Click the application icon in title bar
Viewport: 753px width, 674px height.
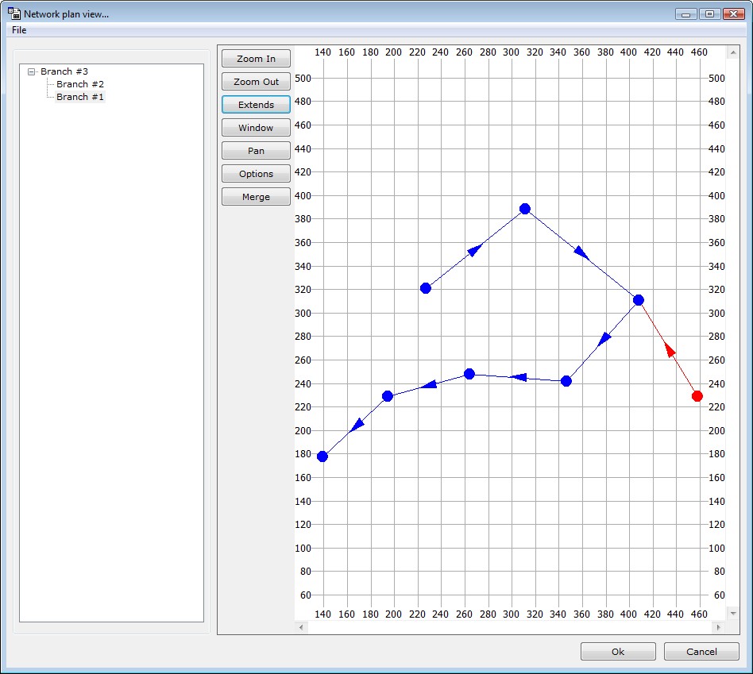click(x=14, y=13)
